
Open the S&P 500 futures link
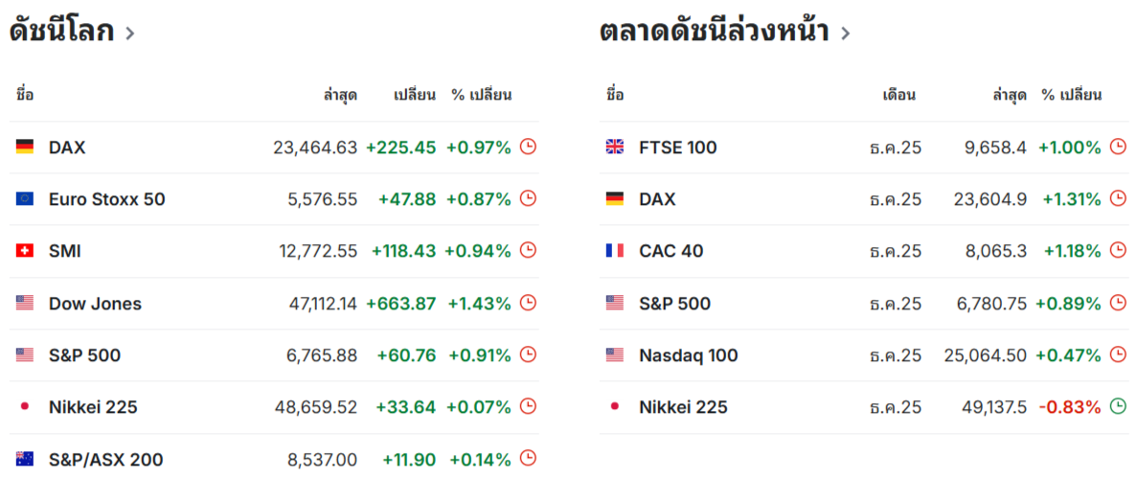point(674,304)
